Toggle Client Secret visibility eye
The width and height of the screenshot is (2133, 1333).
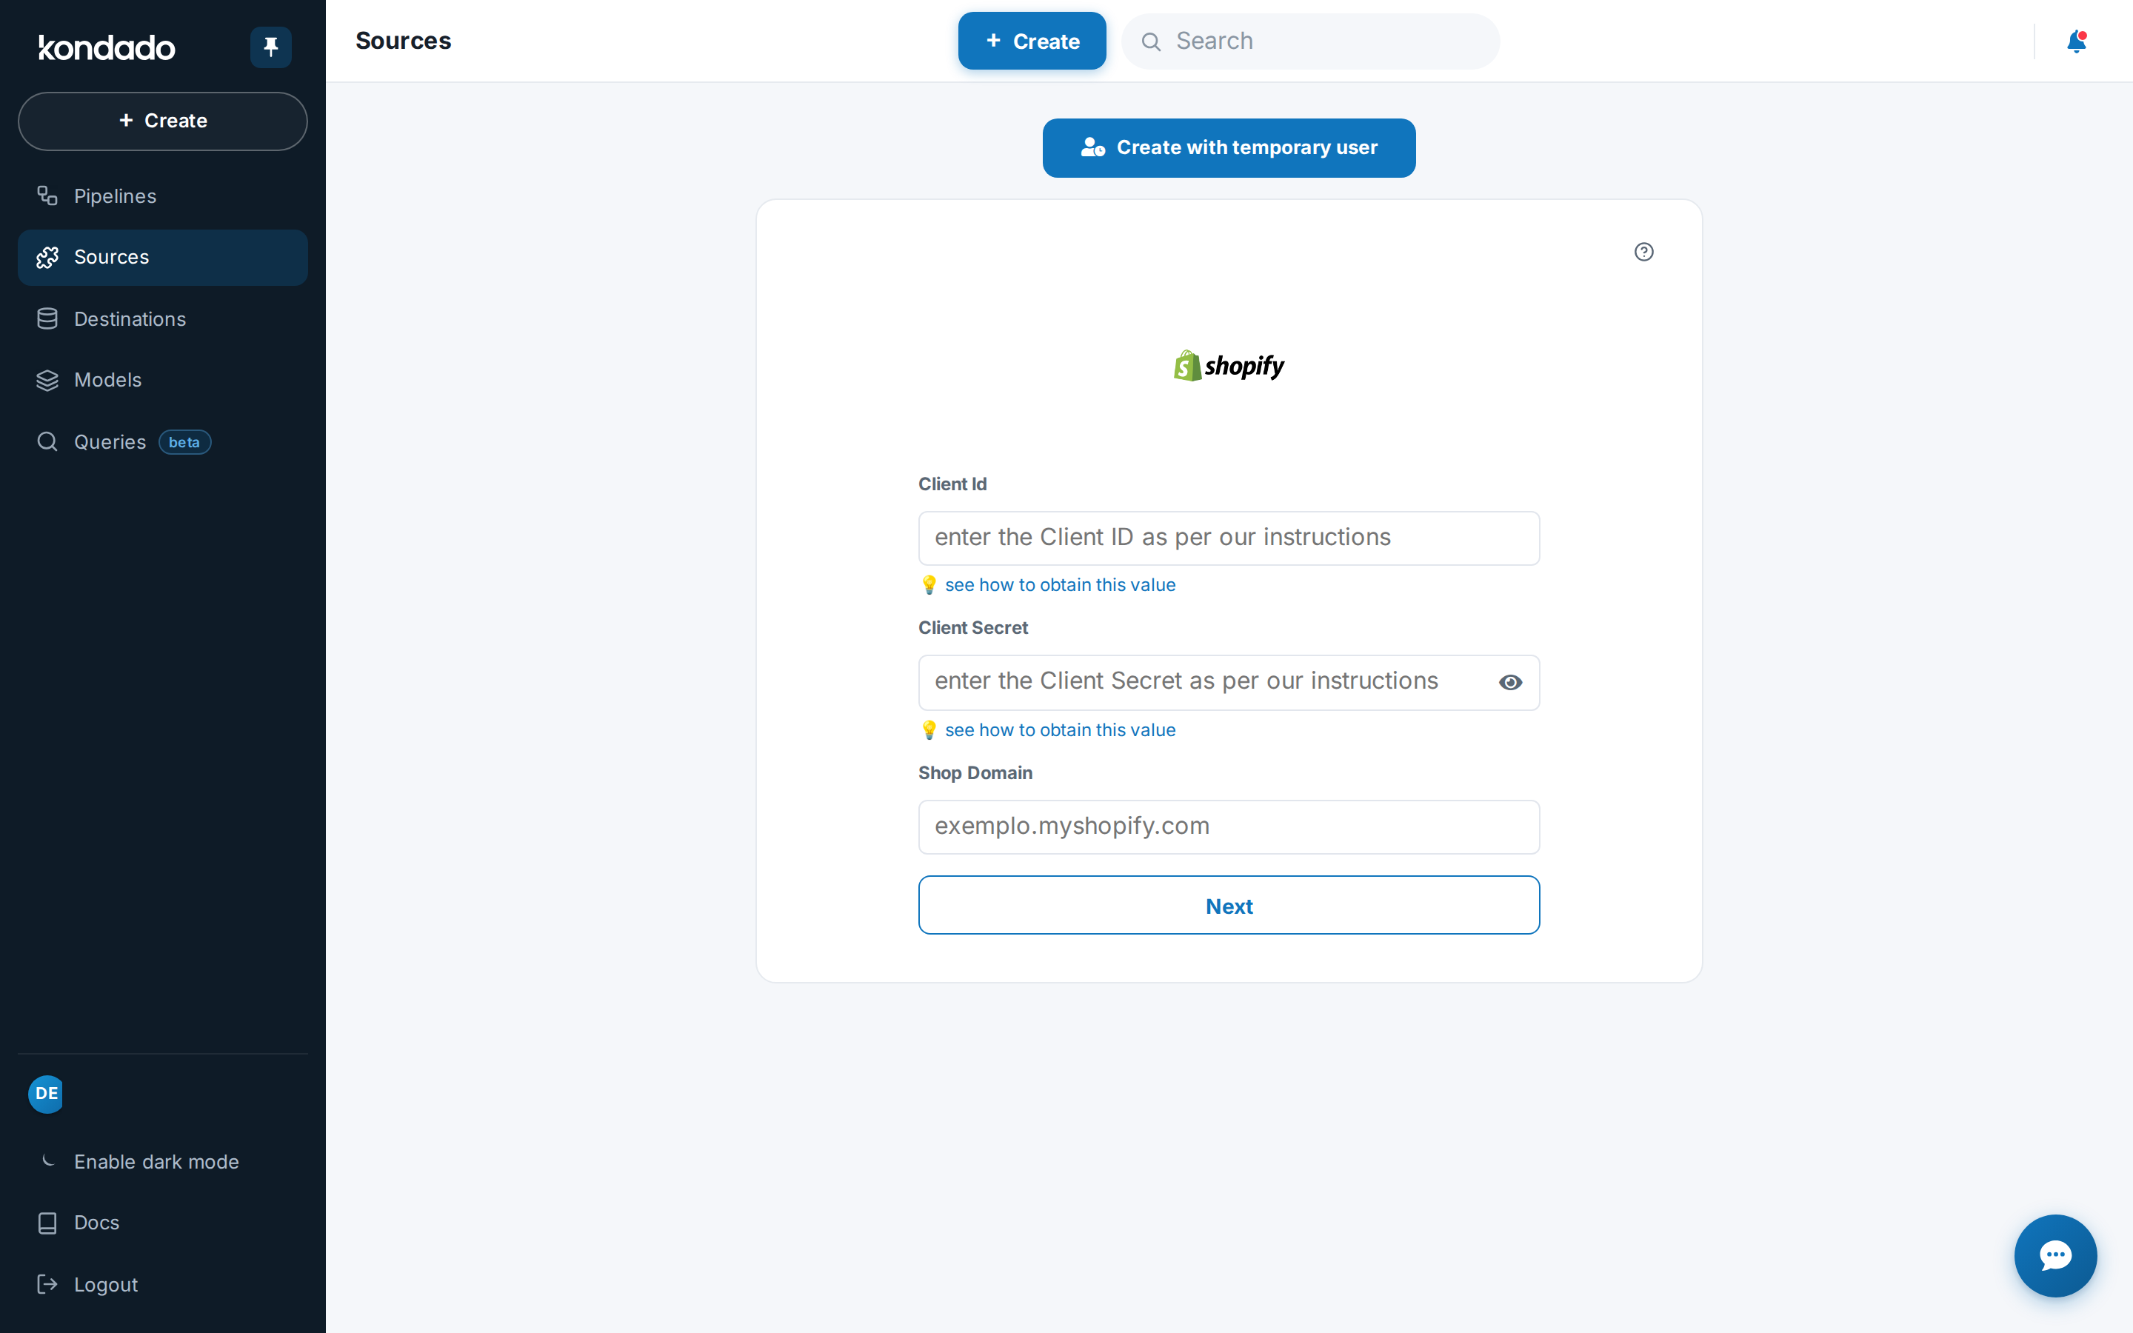(x=1511, y=682)
